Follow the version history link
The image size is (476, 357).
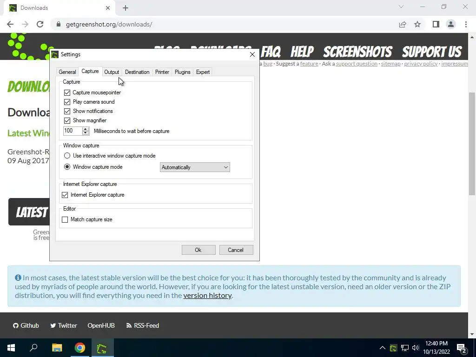(x=207, y=295)
